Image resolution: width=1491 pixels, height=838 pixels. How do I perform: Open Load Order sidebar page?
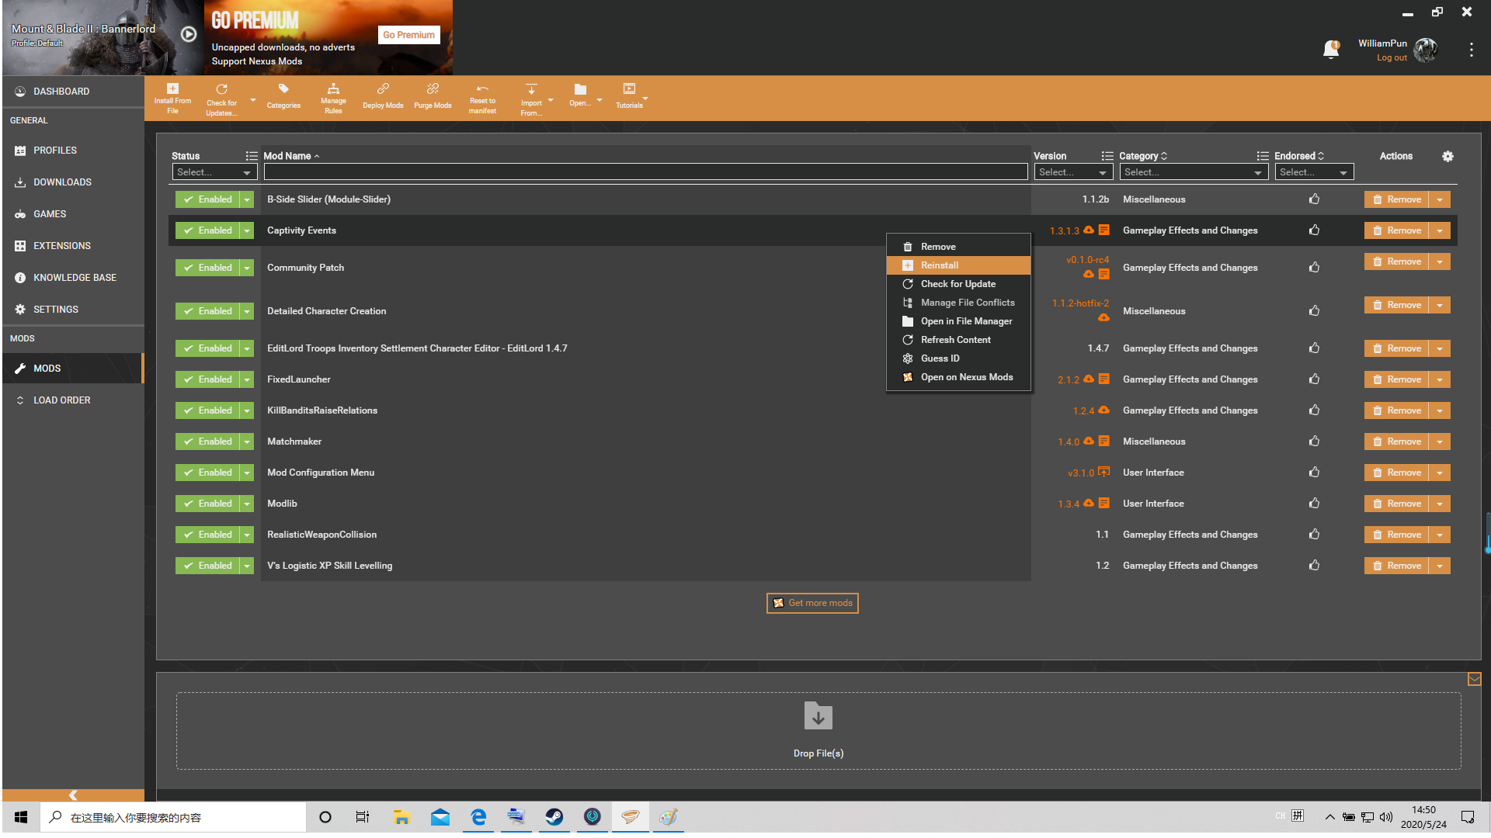[72, 400]
